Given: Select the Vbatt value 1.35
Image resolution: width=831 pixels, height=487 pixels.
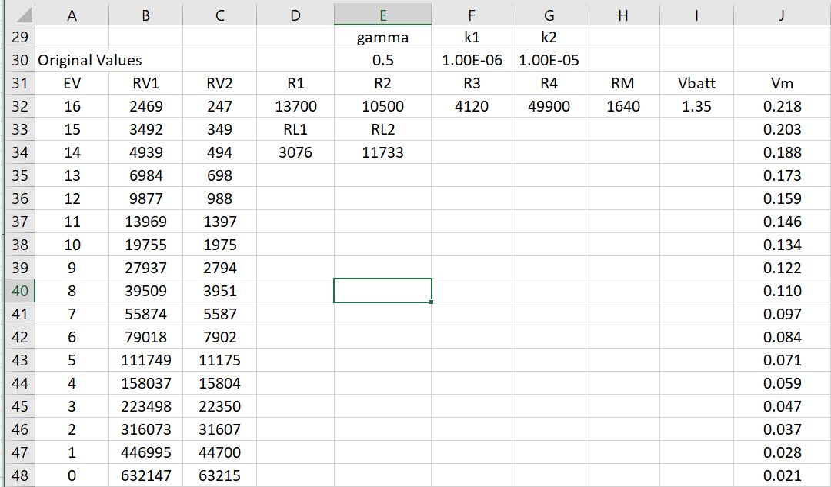Looking at the screenshot, I should click(x=697, y=106).
